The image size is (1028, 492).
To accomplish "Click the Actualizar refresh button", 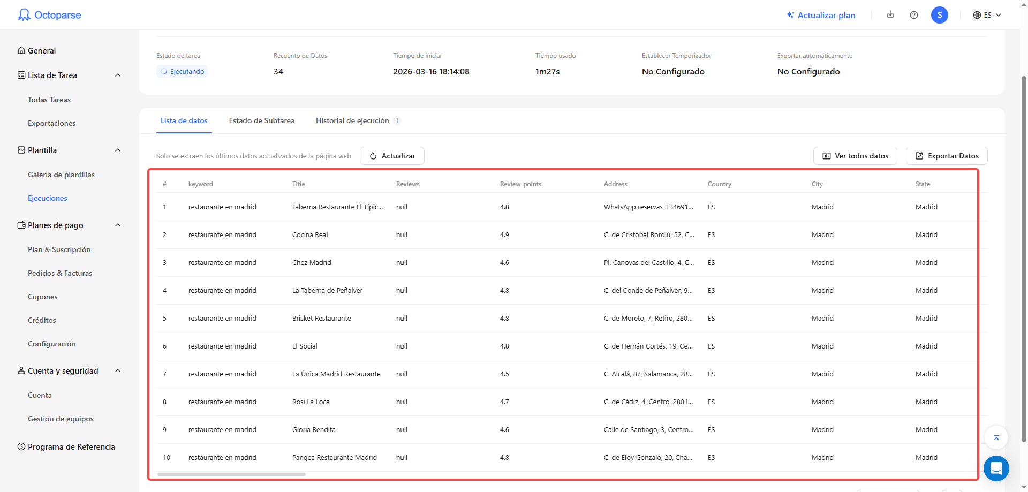I will 392,156.
